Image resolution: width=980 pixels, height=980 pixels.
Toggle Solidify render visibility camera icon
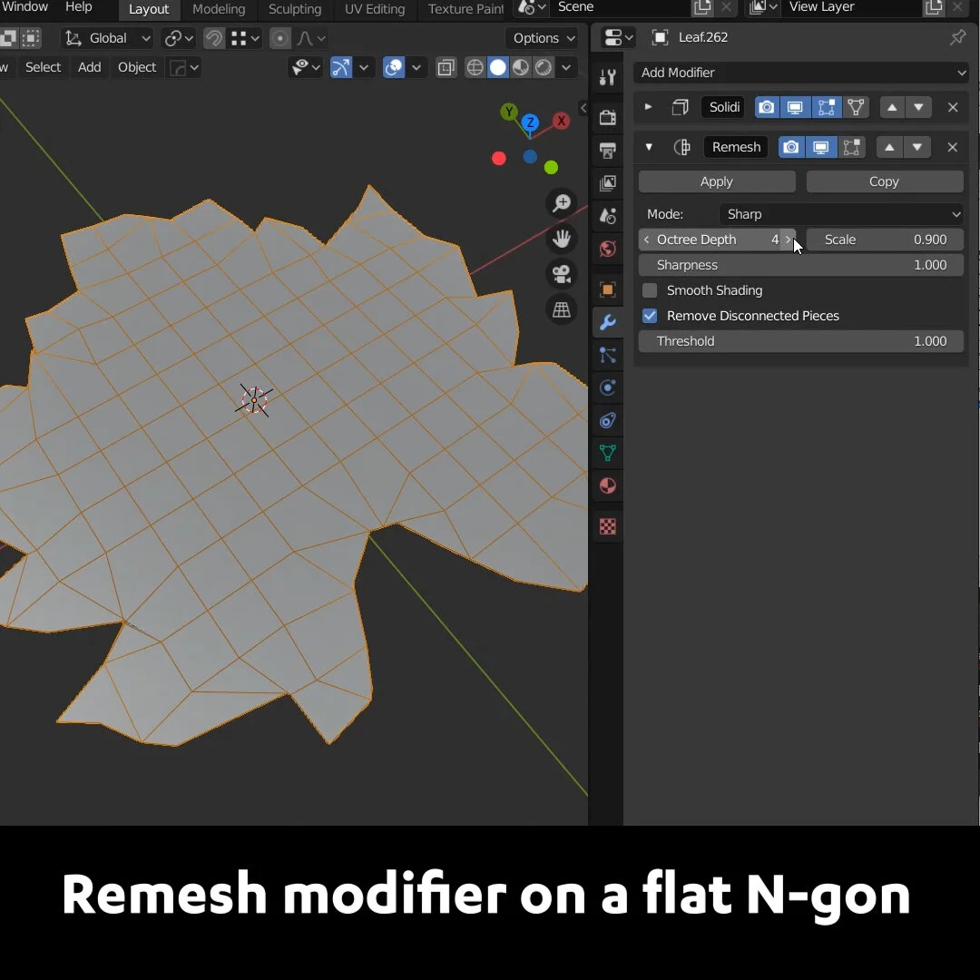tap(767, 107)
